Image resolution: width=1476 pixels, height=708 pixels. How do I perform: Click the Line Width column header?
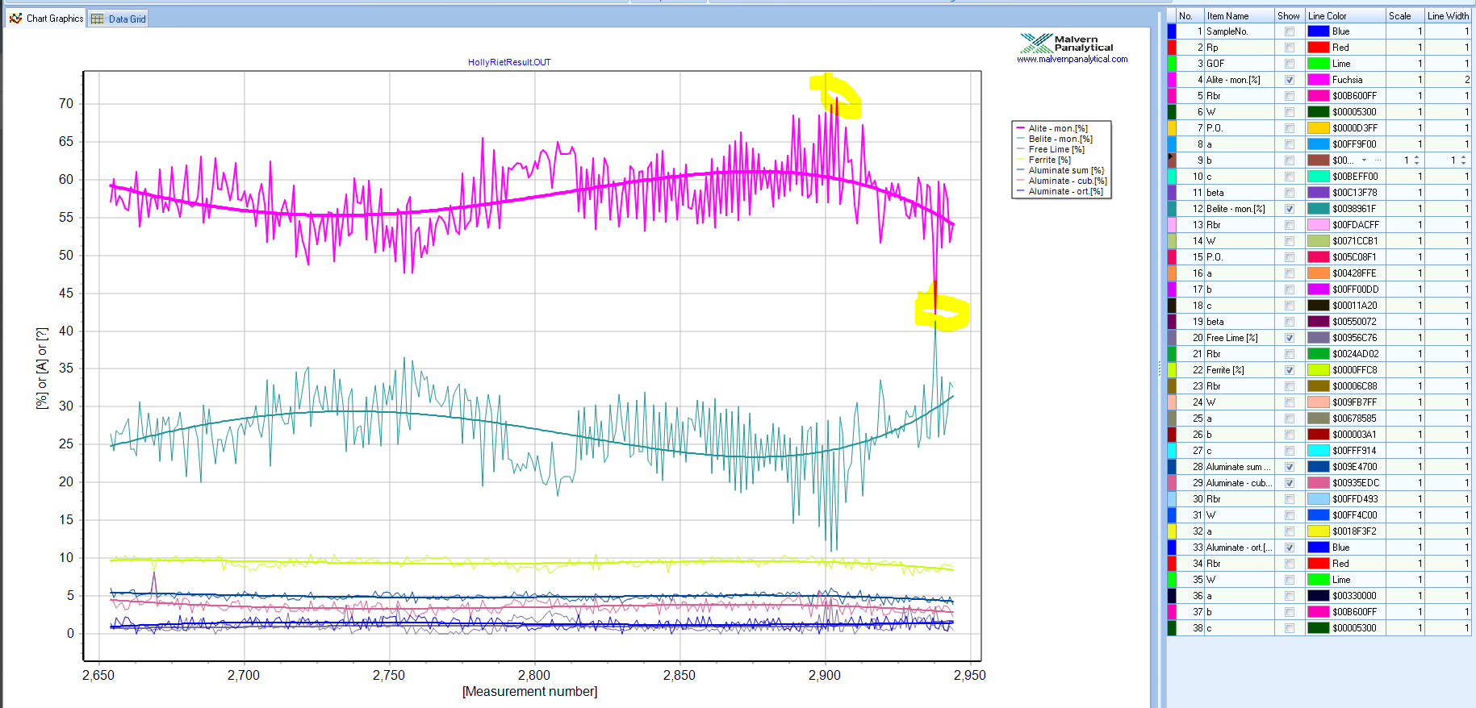pos(1448,15)
